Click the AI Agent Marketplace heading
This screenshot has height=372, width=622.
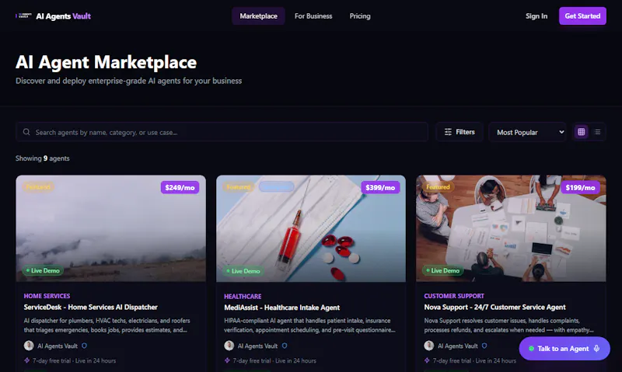point(106,62)
